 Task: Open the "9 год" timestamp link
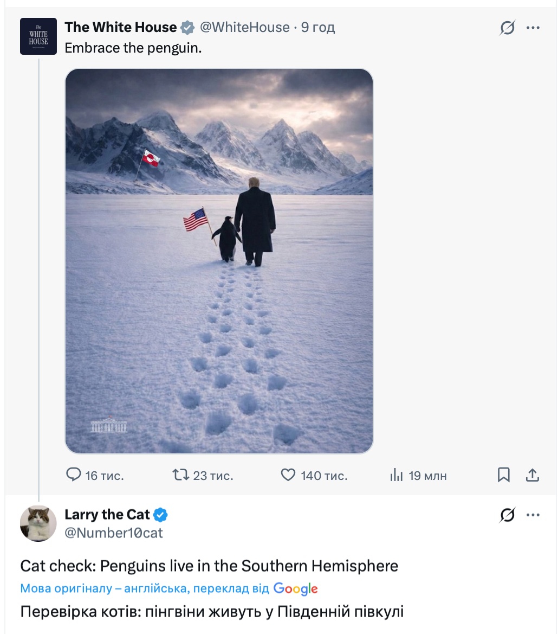click(x=318, y=27)
